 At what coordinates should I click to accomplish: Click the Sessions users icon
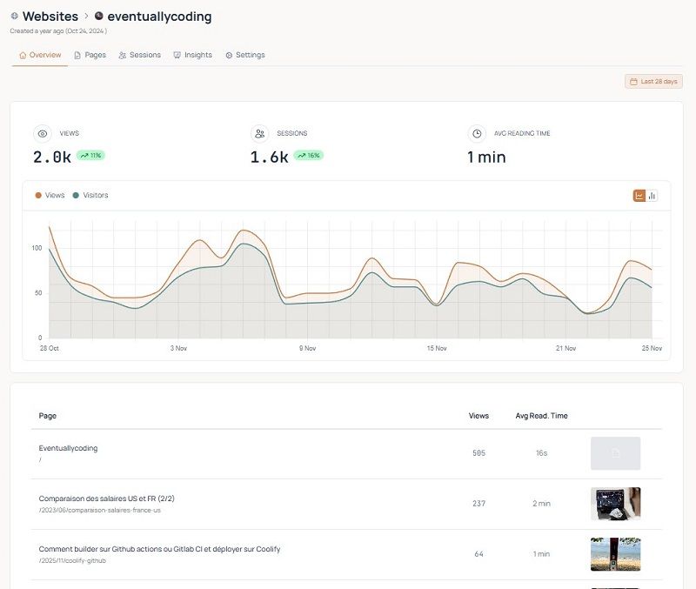(x=123, y=54)
